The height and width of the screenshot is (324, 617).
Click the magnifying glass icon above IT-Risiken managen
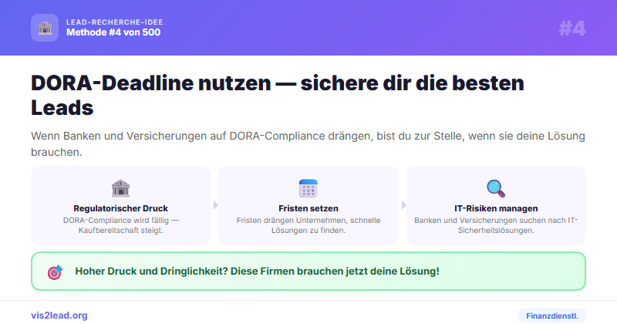[496, 188]
